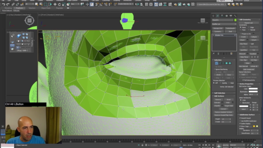Collapse the Vertex Properties rollout
This screenshot has width=263, height=148.
pos(246,84)
